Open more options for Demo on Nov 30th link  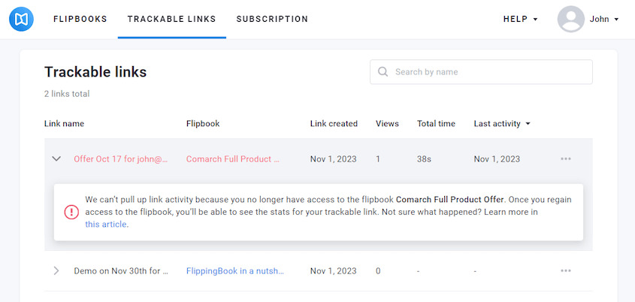(x=566, y=270)
